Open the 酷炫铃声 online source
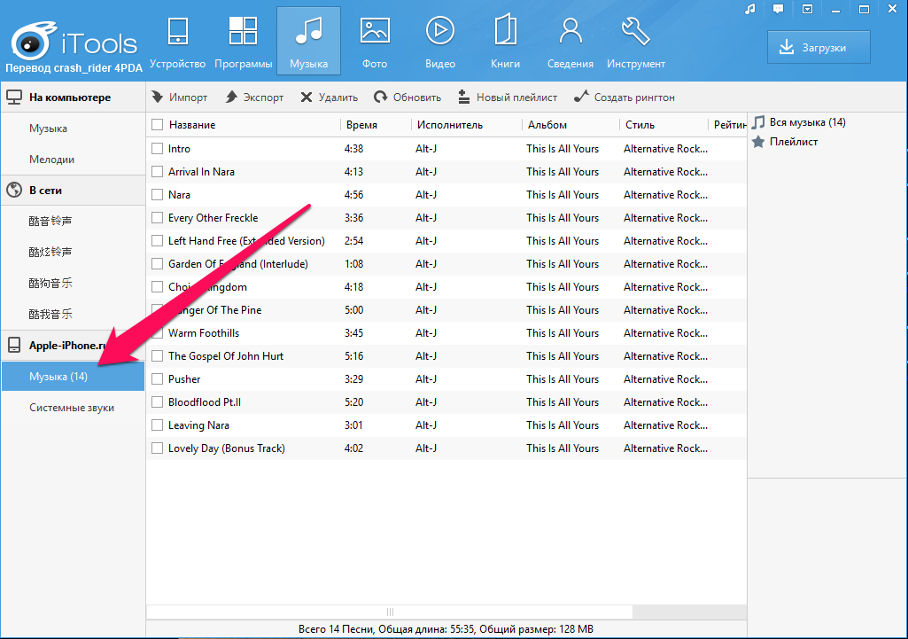 click(x=73, y=252)
